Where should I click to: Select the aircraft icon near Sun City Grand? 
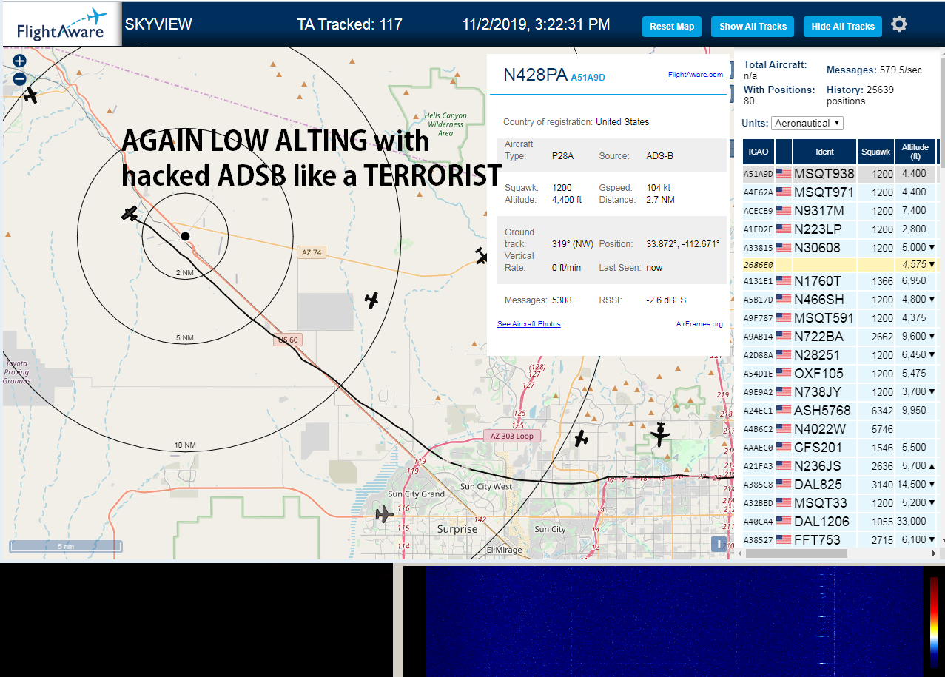(x=383, y=514)
